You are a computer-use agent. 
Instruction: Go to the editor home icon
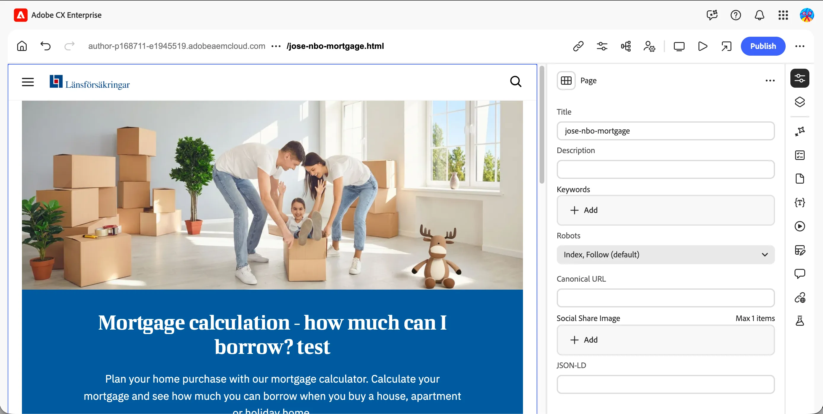click(x=22, y=46)
